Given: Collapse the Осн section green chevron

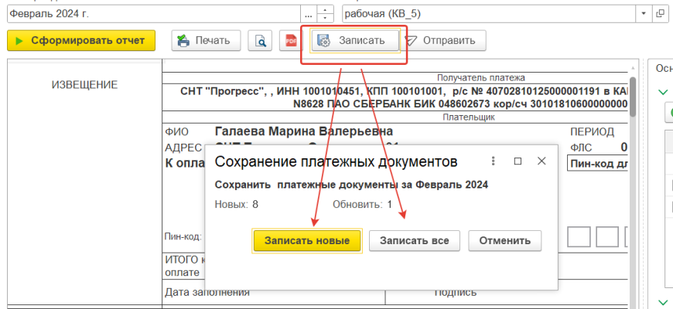Looking at the screenshot, I should [662, 92].
